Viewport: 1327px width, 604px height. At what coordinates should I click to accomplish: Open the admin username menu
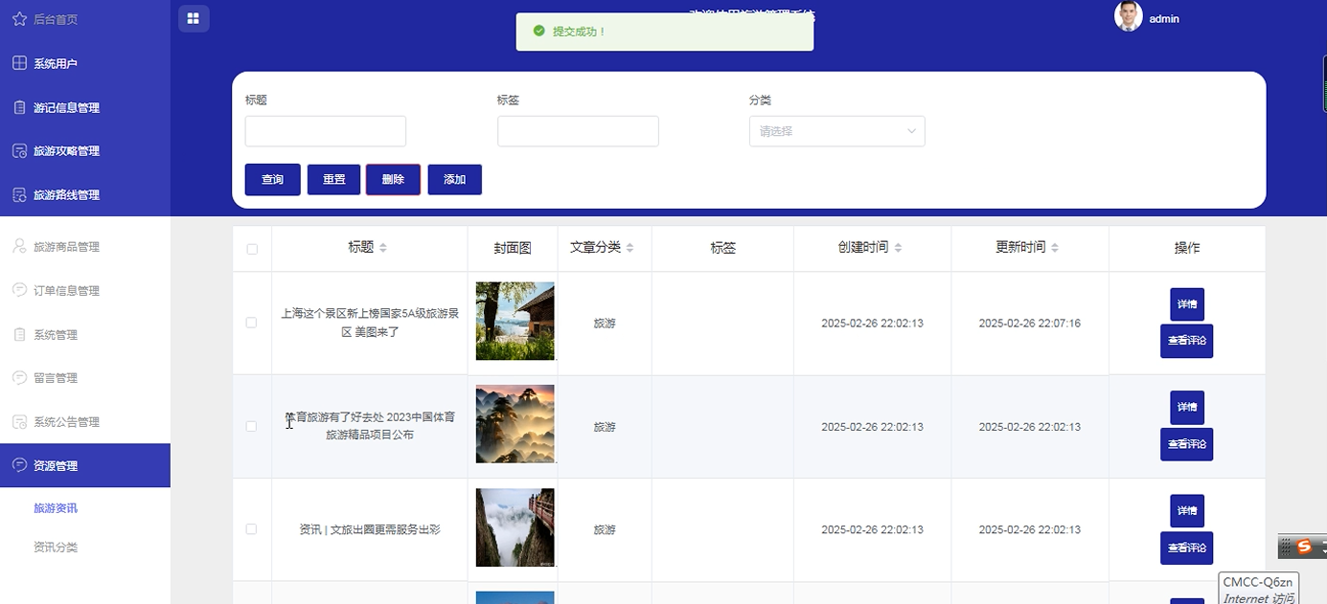pyautogui.click(x=1164, y=18)
